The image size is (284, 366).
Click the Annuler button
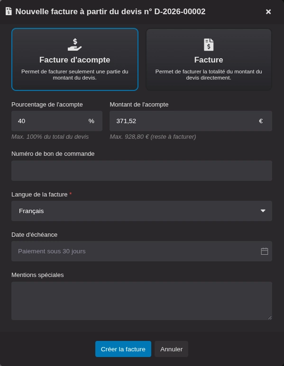coord(171,349)
